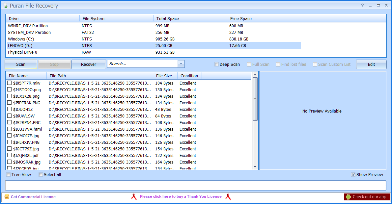The width and height of the screenshot is (392, 204).
Task: Check the box for $IZQH32L.pdf
Action: (x=10, y=155)
